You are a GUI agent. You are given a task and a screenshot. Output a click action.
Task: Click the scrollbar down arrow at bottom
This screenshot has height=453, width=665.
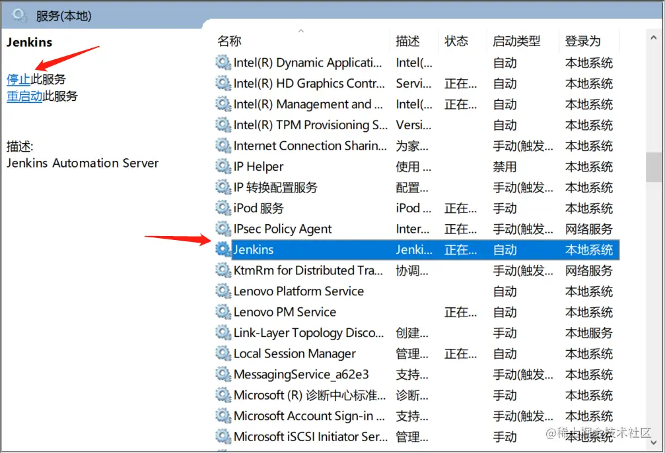click(x=654, y=442)
